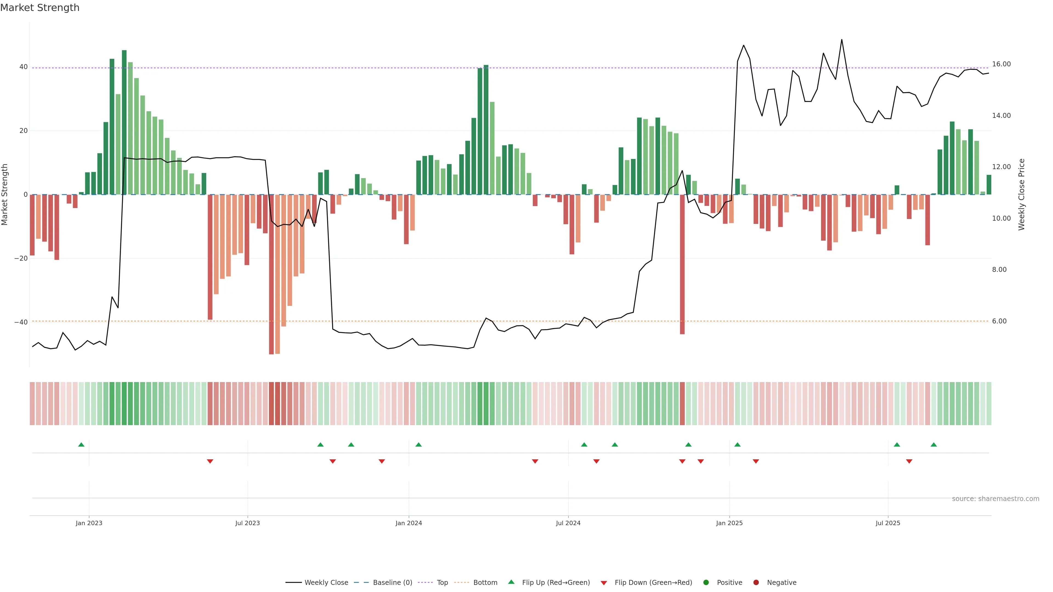Click the first green flip-up marker before Jan 2023

(81, 445)
